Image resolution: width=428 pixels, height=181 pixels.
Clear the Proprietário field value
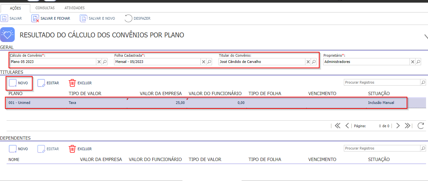pyautogui.click(x=413, y=62)
